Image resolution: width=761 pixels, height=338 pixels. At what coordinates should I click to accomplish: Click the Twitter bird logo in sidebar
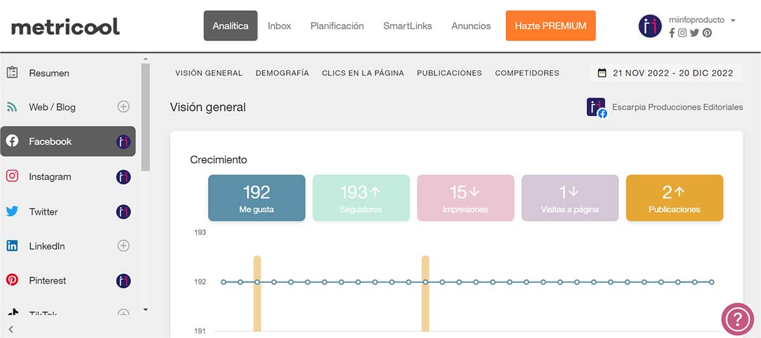pyautogui.click(x=12, y=211)
